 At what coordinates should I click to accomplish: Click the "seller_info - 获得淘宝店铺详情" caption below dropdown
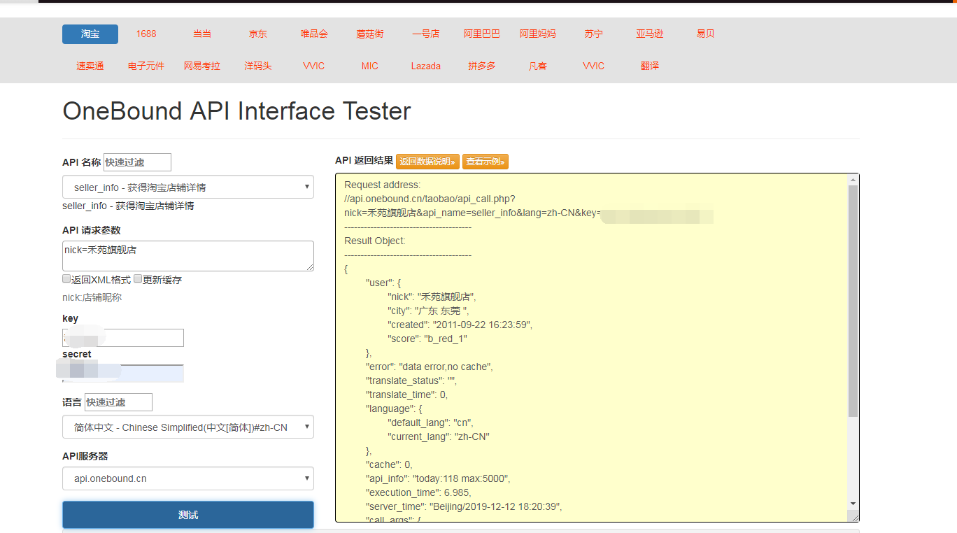(x=128, y=206)
